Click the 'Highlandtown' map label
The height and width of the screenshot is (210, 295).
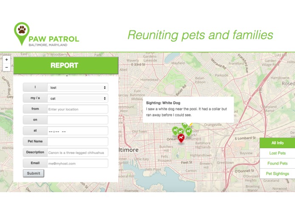coord(200,155)
